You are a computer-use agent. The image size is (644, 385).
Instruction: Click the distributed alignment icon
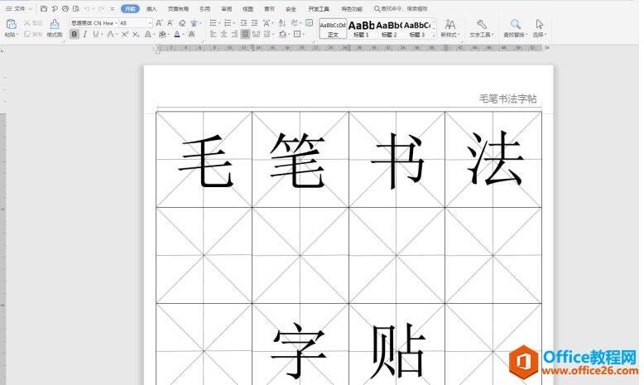pos(257,35)
